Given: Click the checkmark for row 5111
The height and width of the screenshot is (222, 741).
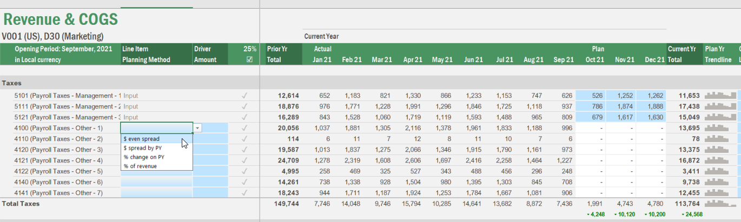Looking at the screenshot, I should click(x=244, y=106).
